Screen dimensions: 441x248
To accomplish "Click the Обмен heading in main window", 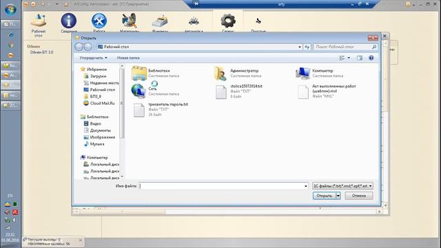I will point(34,46).
